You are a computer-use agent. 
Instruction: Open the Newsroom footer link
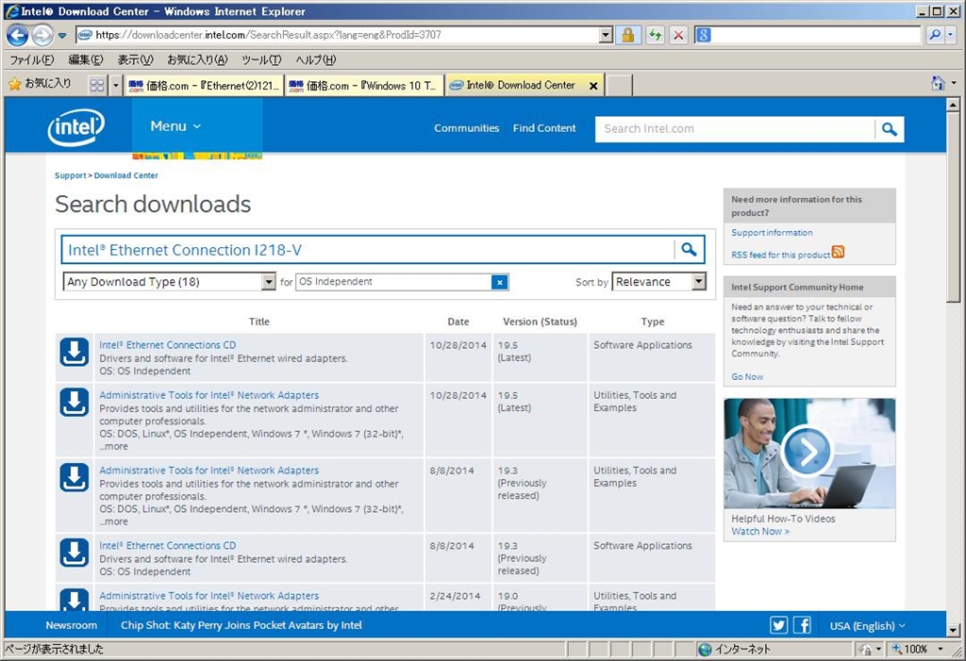click(72, 625)
